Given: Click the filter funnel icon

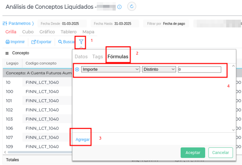Looking at the screenshot, I should [x=81, y=42].
